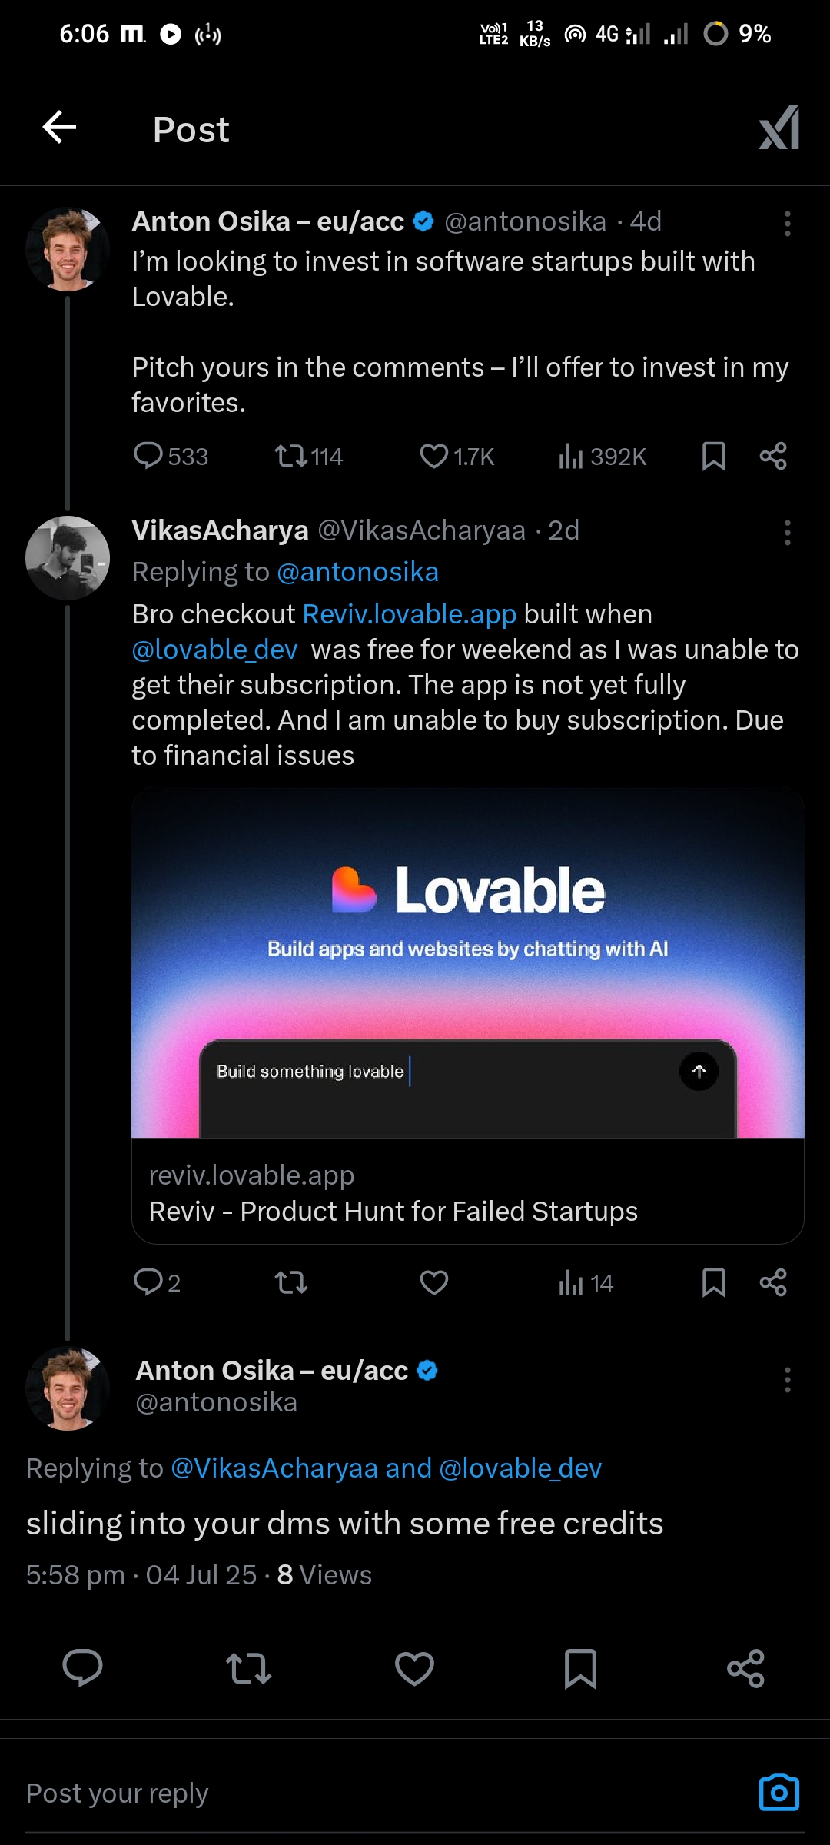Share Anton's free credits reply
This screenshot has width=830, height=1845.
pos(745,1669)
